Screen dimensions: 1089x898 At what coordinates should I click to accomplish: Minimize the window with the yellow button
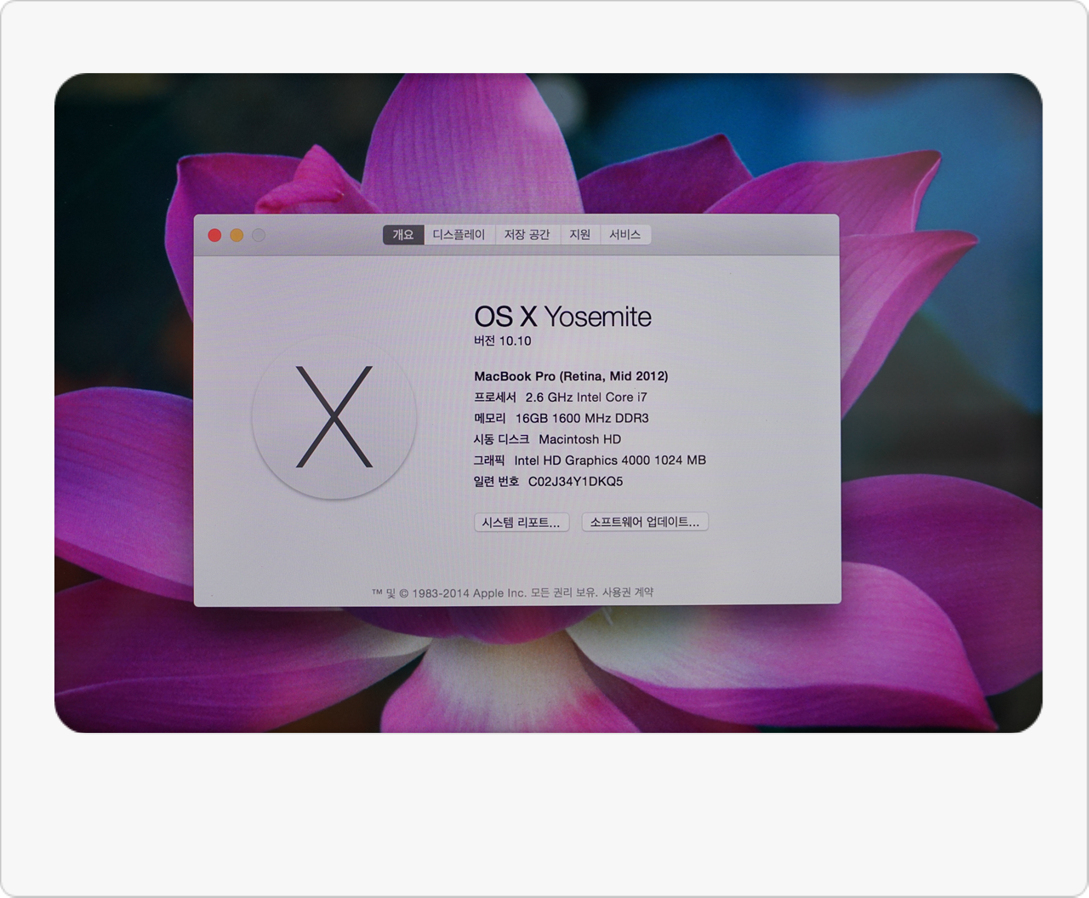pyautogui.click(x=237, y=235)
